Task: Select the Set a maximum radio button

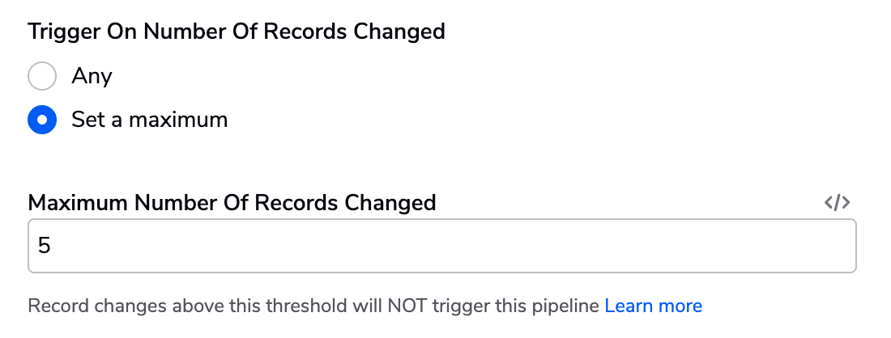Action: pyautogui.click(x=42, y=120)
